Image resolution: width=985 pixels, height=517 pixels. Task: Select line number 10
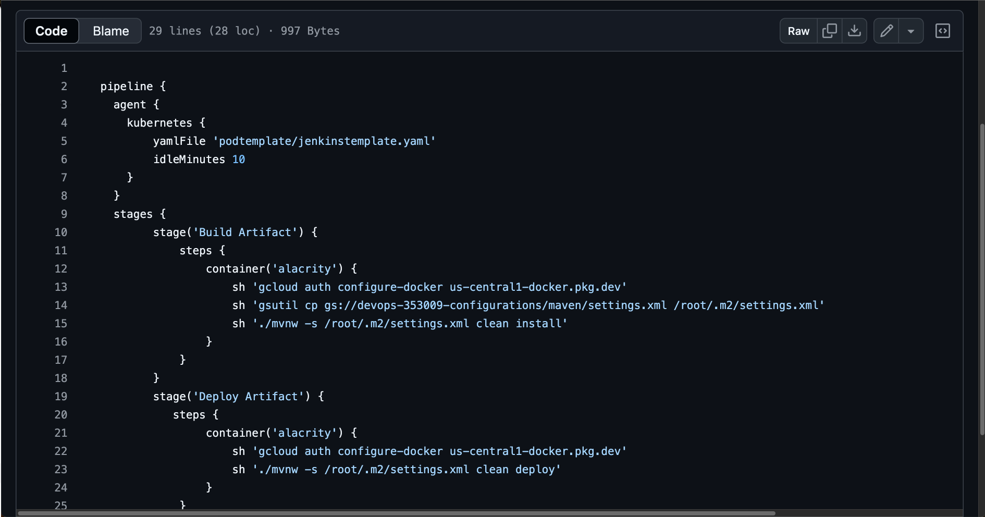(61, 232)
